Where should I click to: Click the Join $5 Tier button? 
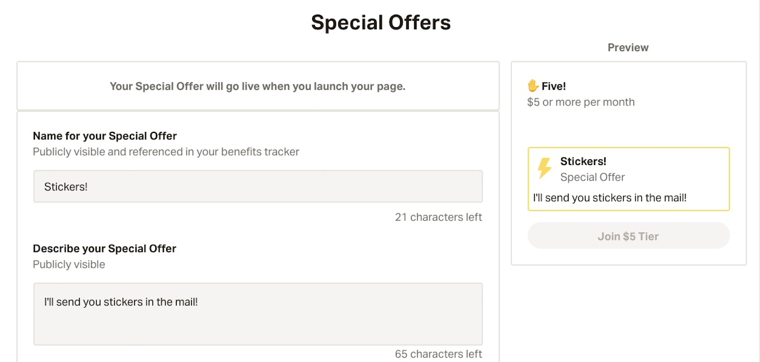(629, 236)
